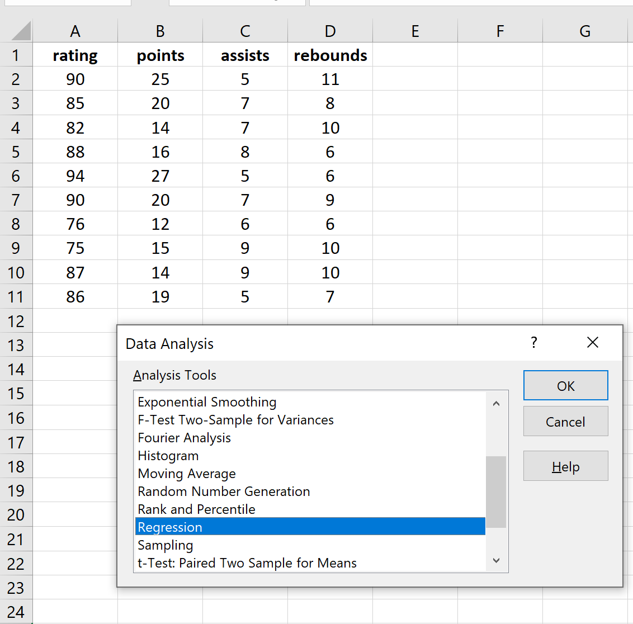Select the highlighted Regression item
The height and width of the screenshot is (624, 633).
[x=310, y=527]
